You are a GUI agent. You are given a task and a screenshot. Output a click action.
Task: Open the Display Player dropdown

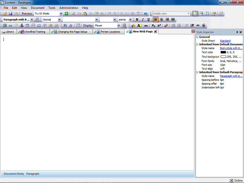point(119,26)
